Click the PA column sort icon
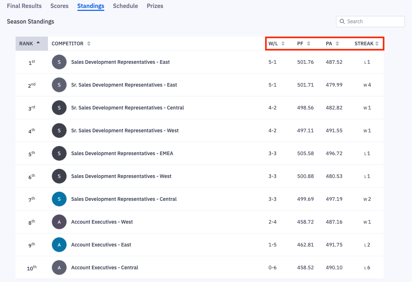Screen dimensions: 412x282 click(337, 43)
